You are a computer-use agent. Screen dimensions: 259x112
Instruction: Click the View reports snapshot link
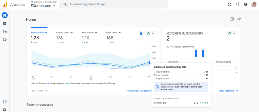click(139, 91)
